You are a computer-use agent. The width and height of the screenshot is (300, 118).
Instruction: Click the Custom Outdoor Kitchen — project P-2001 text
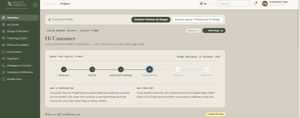pos(73,31)
